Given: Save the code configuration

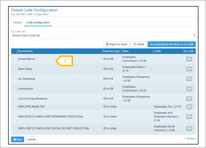Looking at the screenshot, I should coord(18,139).
